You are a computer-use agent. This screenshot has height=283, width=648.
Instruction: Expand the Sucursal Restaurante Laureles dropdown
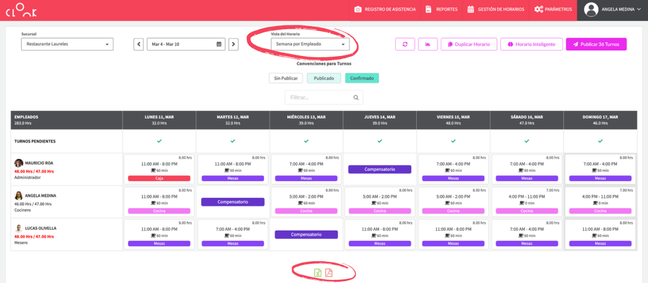[67, 44]
